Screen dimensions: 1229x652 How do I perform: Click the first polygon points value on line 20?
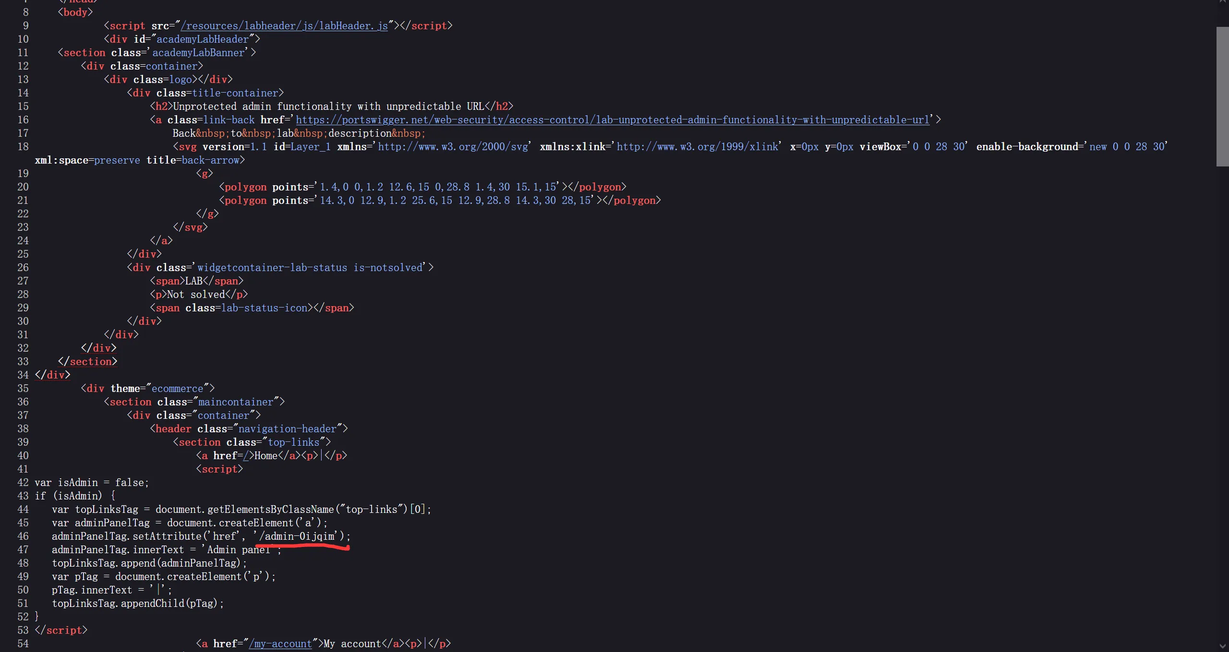click(x=438, y=187)
